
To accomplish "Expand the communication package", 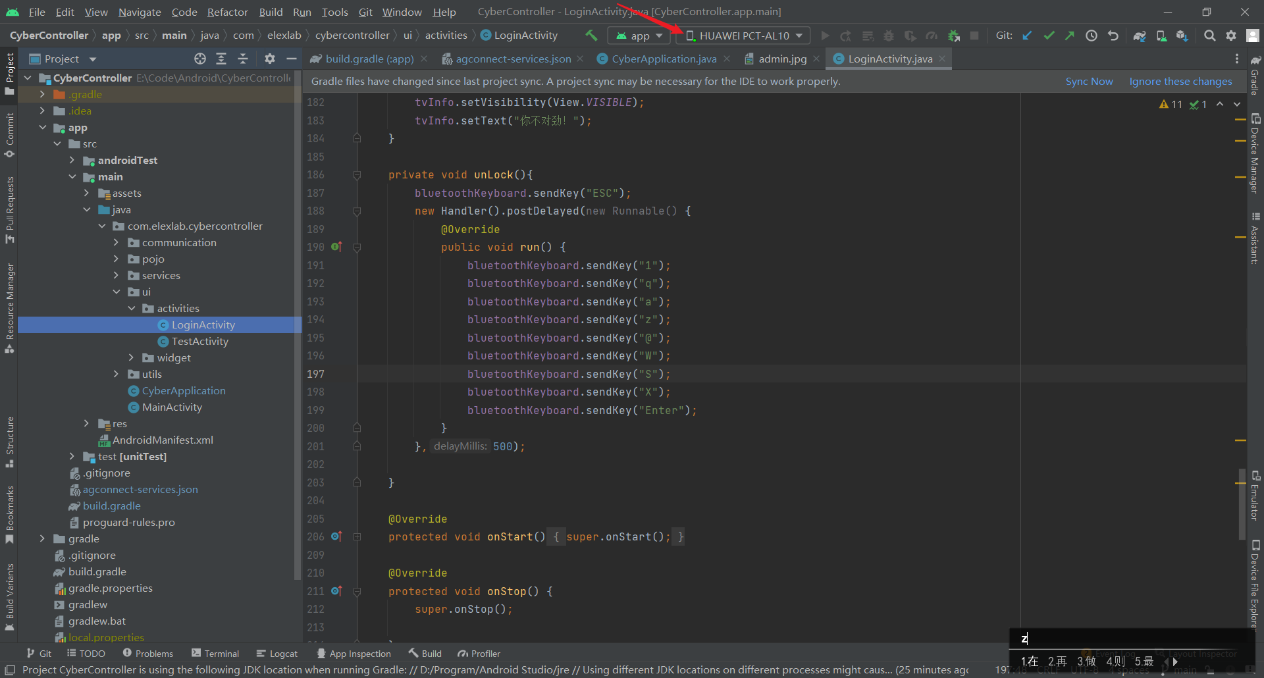I will tap(116, 242).
